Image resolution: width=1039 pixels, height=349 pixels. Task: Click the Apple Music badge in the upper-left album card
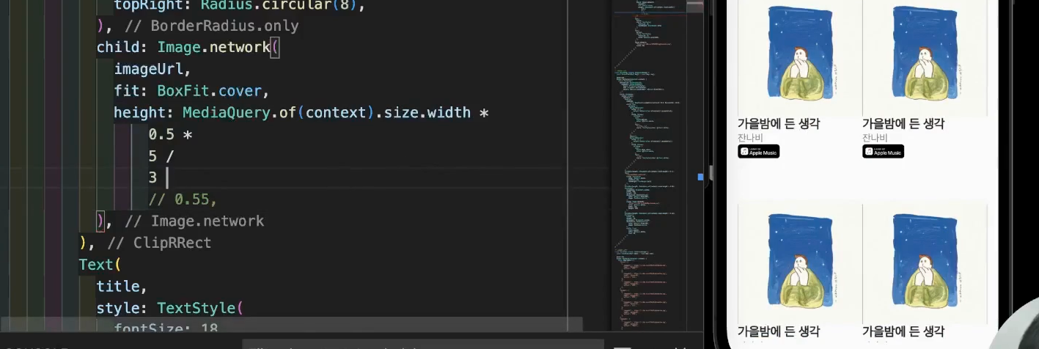coord(758,152)
